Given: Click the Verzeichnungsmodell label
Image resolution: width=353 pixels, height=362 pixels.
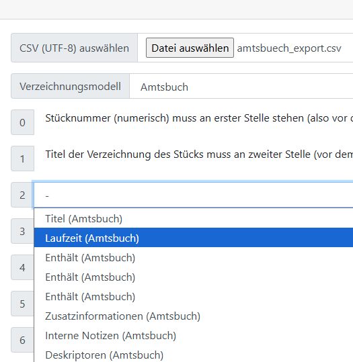Looking at the screenshot, I should 71,87.
